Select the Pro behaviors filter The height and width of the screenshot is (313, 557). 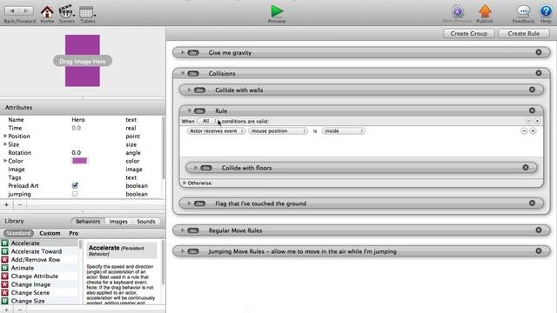click(73, 233)
